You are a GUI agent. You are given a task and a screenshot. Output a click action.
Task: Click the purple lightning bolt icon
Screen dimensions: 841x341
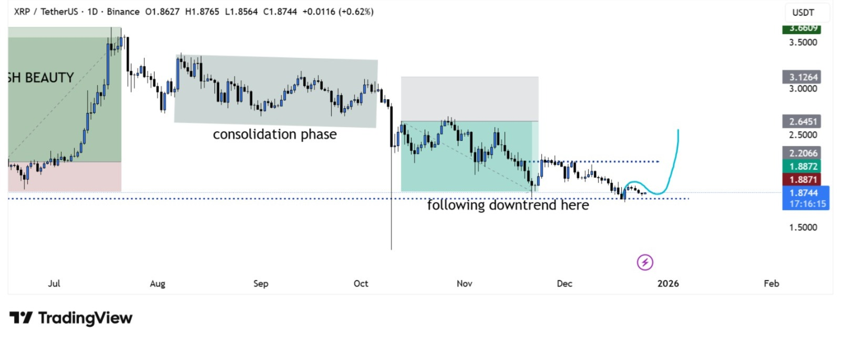(645, 262)
